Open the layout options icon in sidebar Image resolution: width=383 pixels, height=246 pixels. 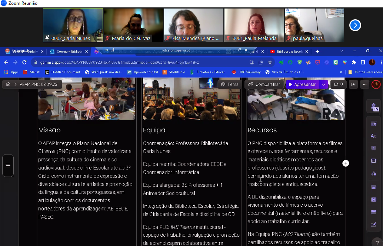click(373, 161)
